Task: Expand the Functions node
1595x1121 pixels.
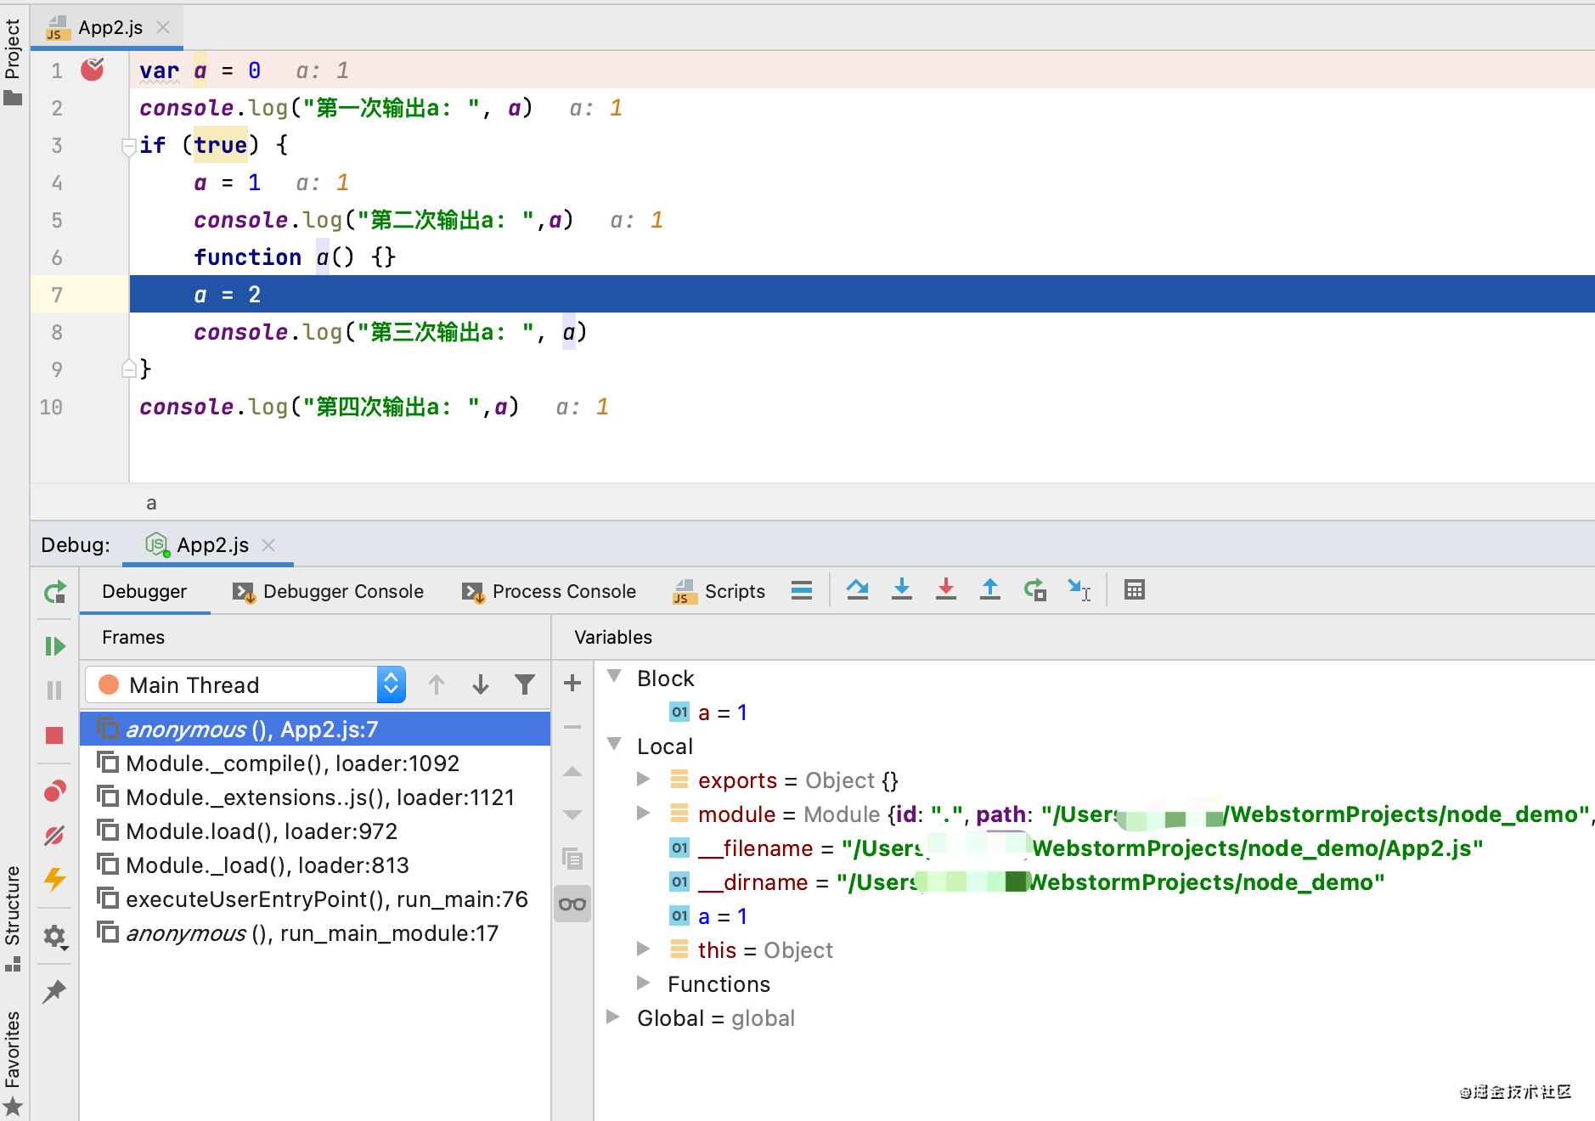Action: point(644,983)
